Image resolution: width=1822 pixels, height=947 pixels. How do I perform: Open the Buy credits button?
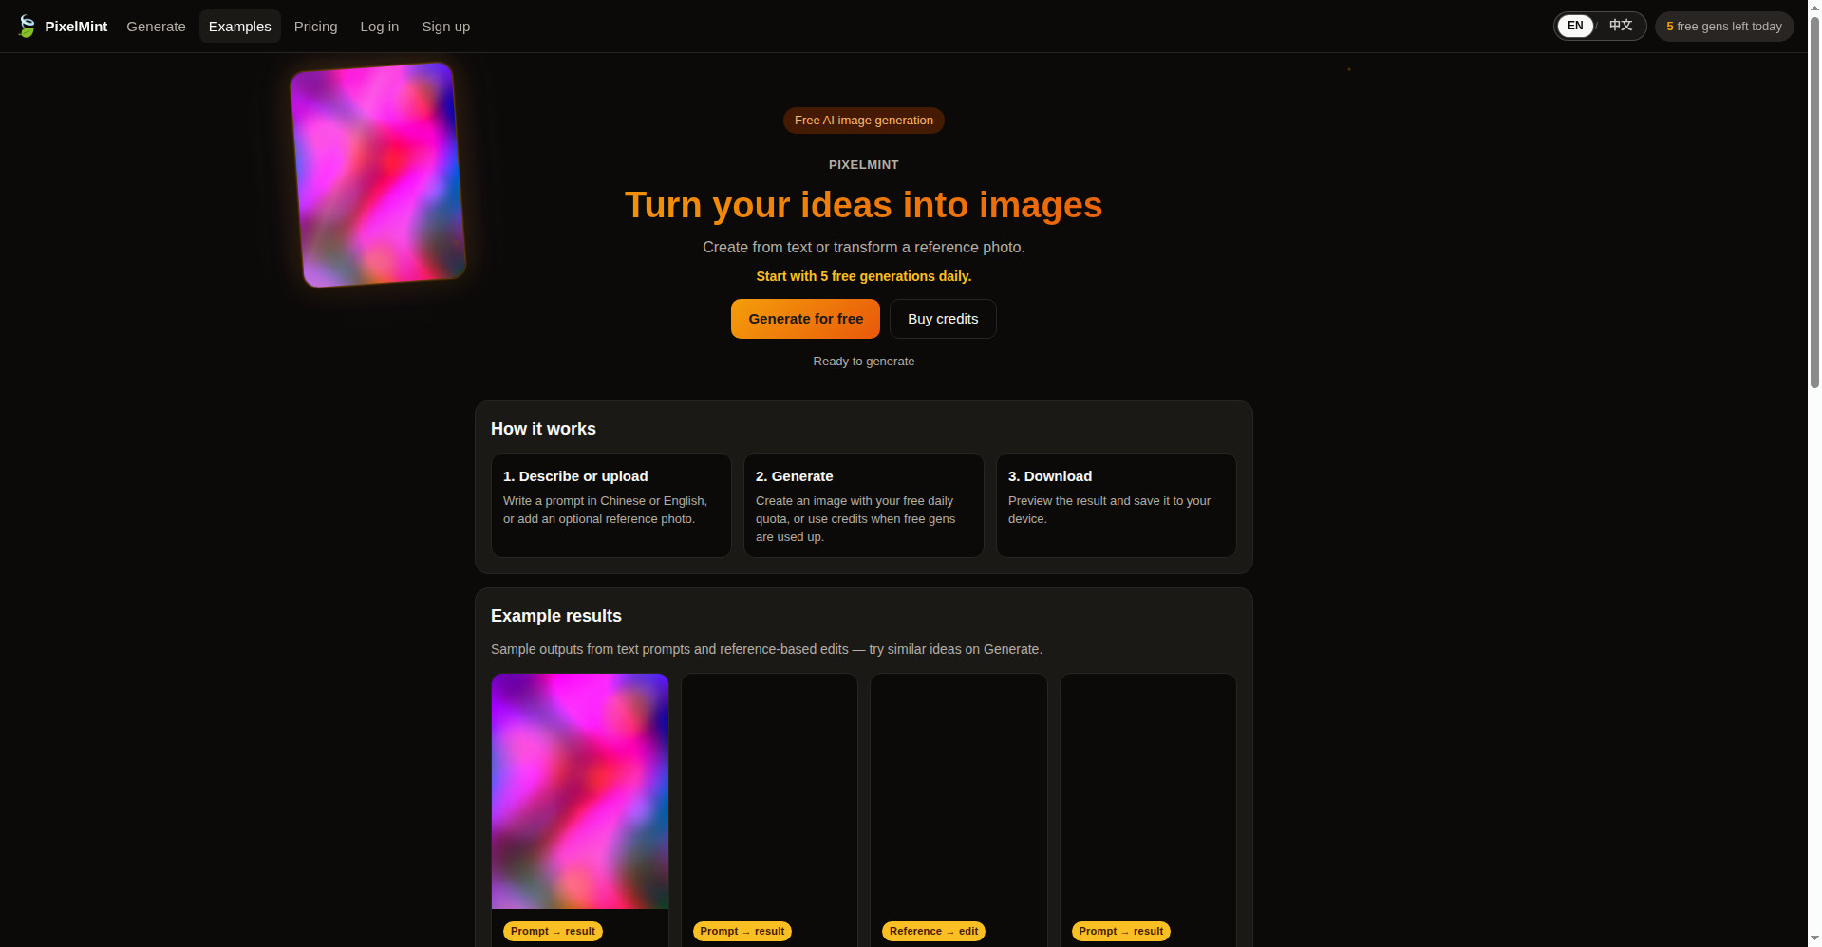[943, 319]
